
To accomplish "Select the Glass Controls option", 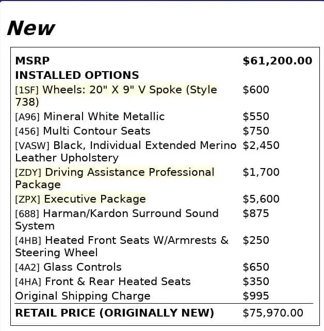I will coord(68,267).
